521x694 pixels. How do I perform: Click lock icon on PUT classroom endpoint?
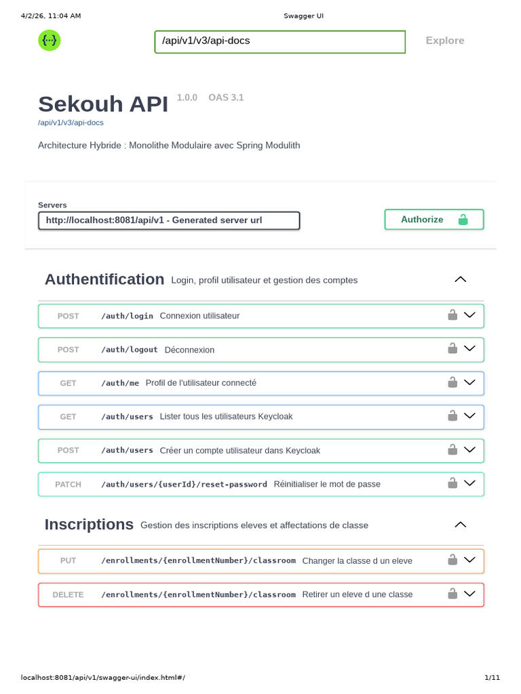[x=452, y=559]
